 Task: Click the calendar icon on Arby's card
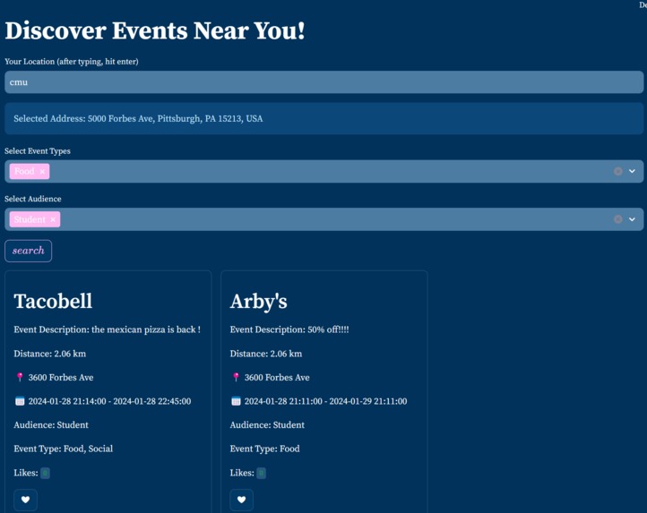236,401
